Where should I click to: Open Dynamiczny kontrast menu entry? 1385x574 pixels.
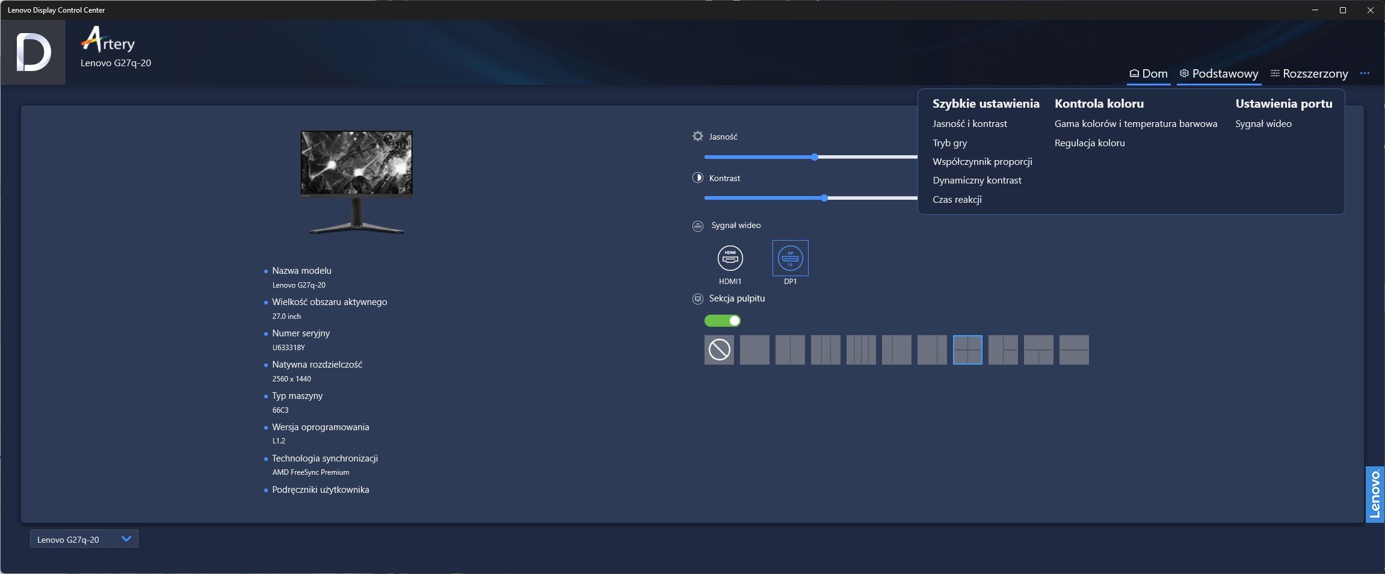[x=976, y=180]
